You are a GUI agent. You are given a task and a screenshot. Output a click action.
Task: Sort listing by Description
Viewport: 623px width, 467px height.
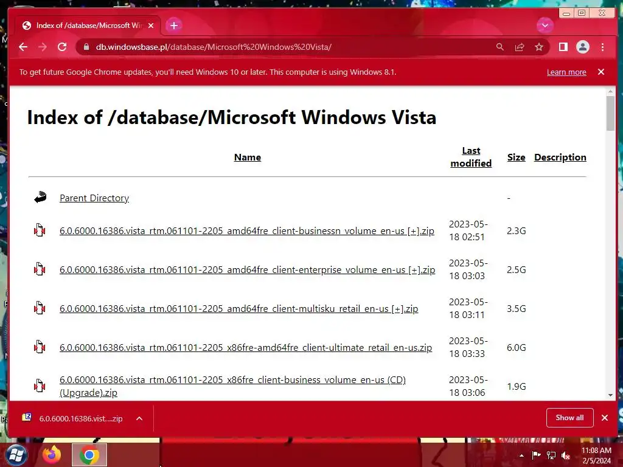(x=560, y=157)
